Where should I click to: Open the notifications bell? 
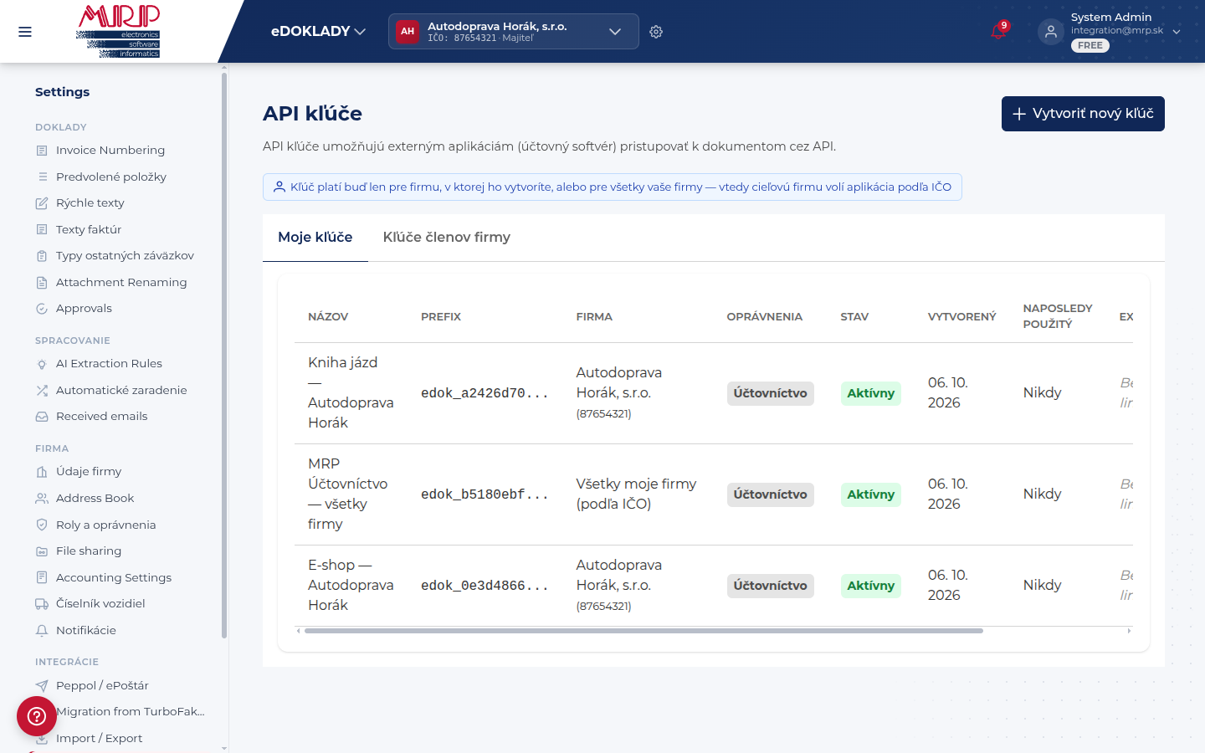(x=998, y=32)
